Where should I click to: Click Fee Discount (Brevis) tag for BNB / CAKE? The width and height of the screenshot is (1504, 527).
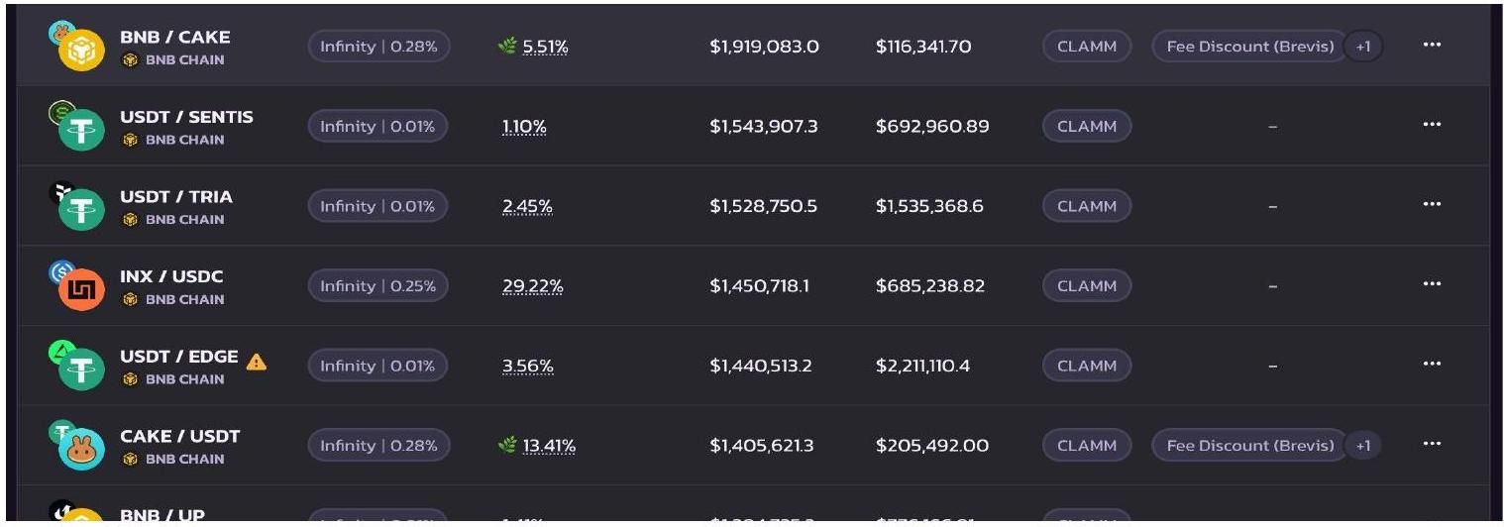[1250, 47]
